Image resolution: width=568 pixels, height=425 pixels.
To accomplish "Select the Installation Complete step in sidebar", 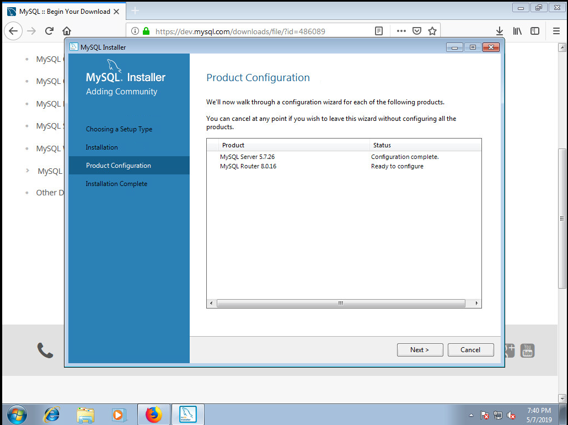I will pos(116,184).
